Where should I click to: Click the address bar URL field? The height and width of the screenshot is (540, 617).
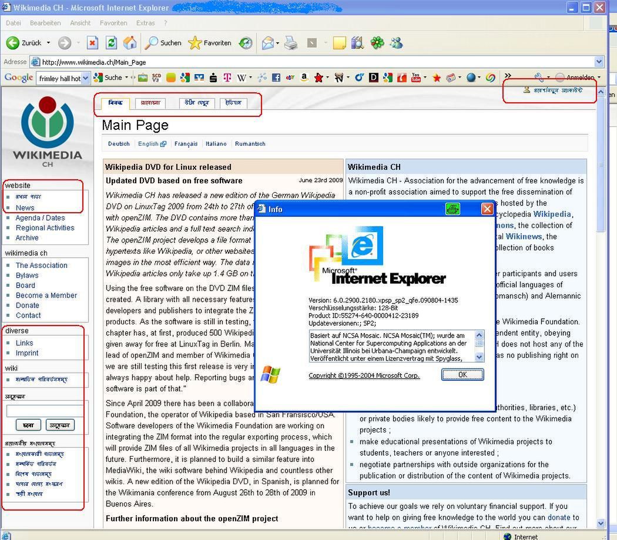(x=313, y=62)
